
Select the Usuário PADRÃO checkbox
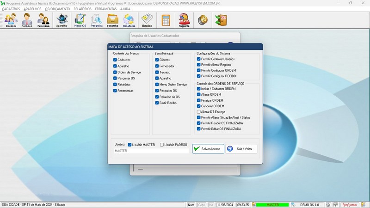tap(162, 145)
